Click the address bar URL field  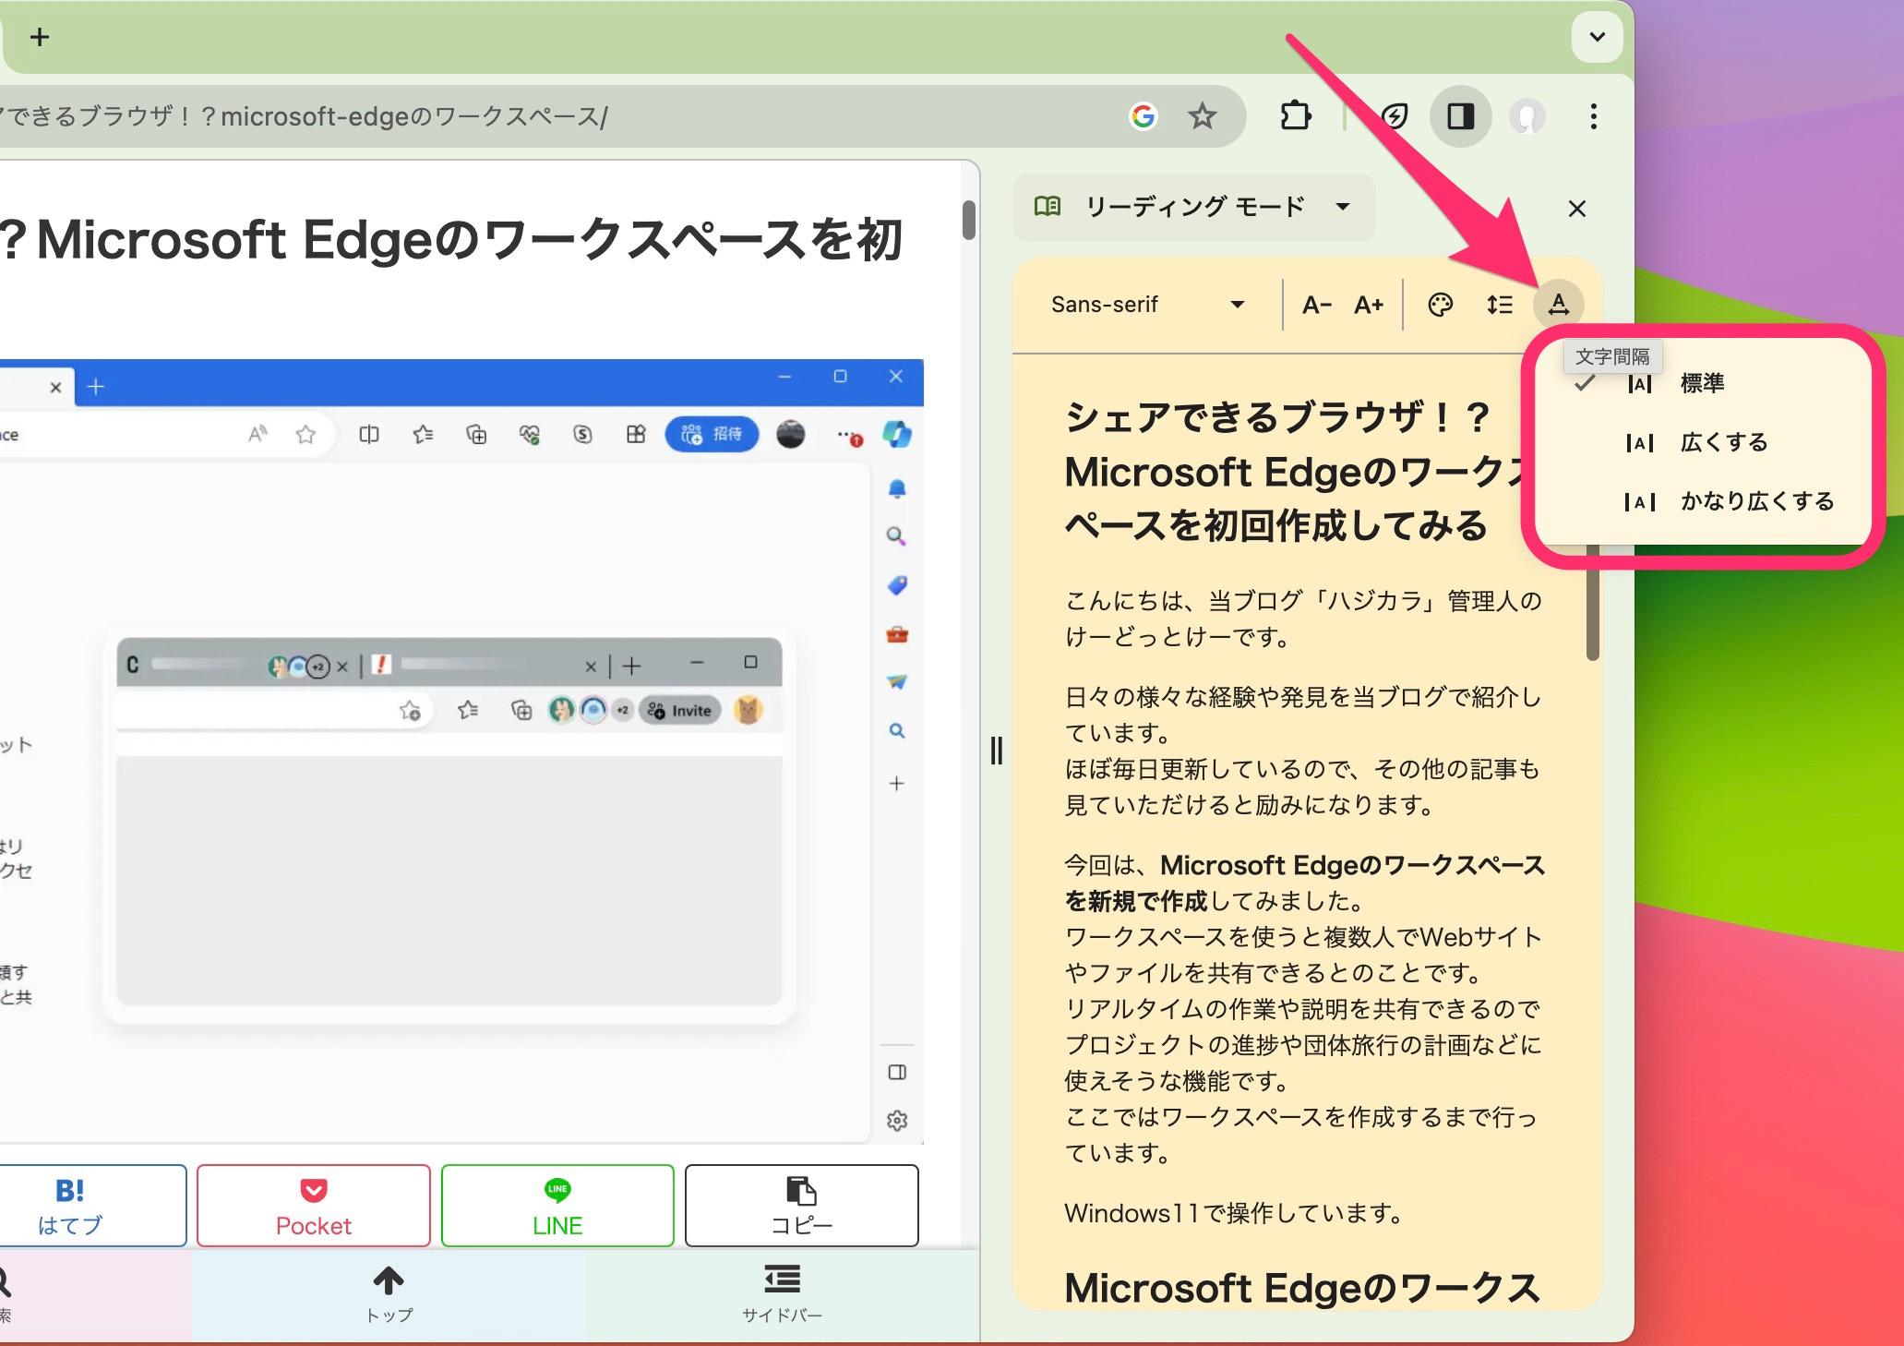(x=554, y=116)
